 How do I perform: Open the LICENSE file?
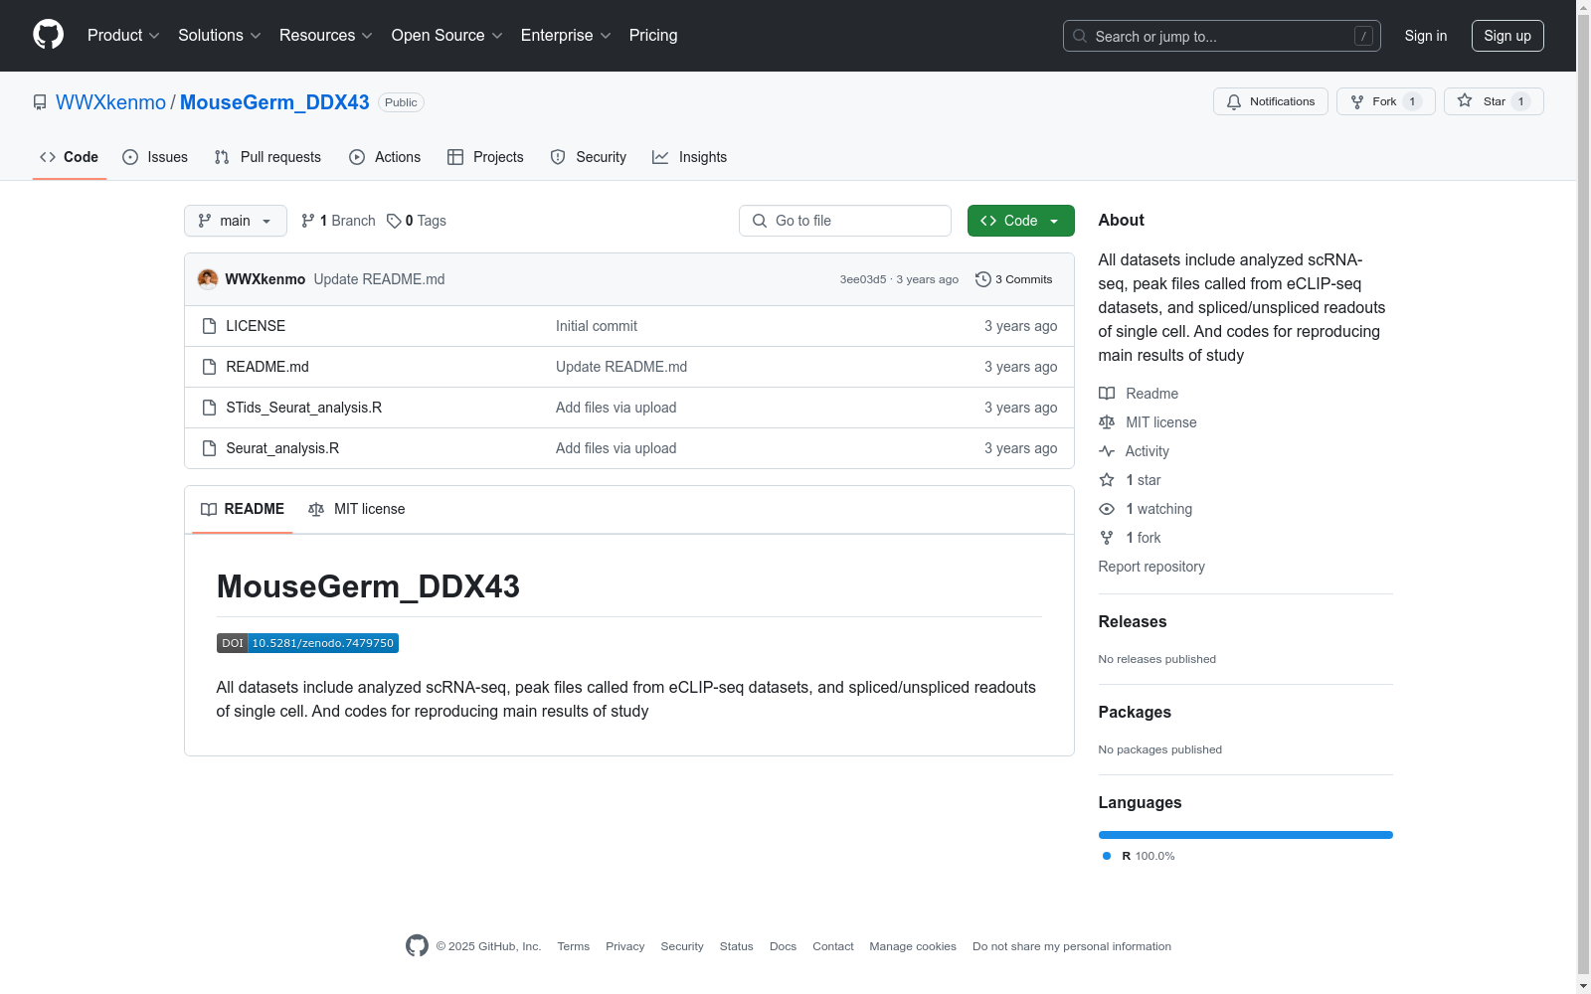256,326
